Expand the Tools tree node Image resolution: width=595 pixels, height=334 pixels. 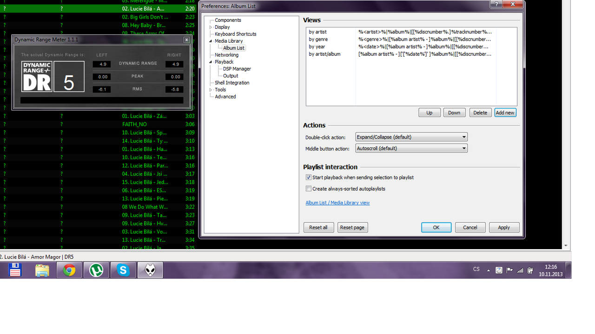211,90
